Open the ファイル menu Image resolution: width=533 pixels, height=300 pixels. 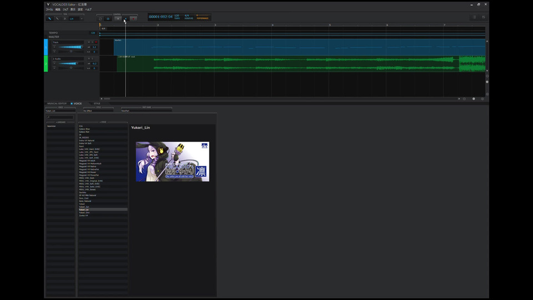(x=49, y=9)
